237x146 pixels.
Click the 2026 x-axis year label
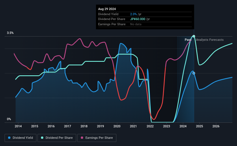[216, 126]
